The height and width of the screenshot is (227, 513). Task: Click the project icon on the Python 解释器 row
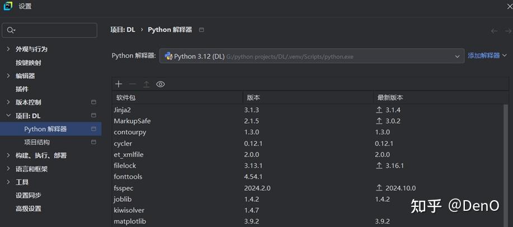coord(93,129)
